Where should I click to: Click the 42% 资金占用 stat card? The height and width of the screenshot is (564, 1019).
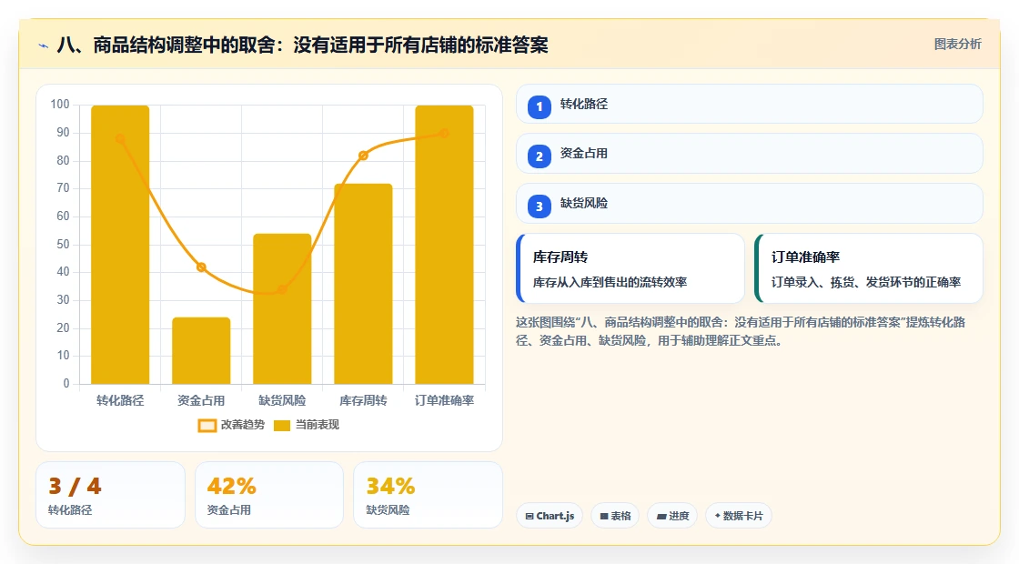click(x=269, y=495)
